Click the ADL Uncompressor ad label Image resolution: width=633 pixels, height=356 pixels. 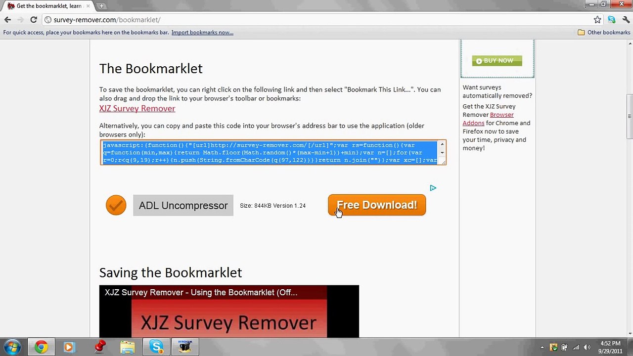[x=183, y=206]
